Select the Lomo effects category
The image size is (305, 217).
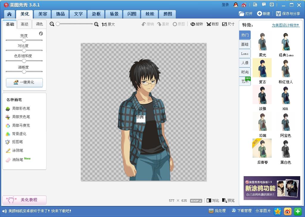tap(245, 54)
